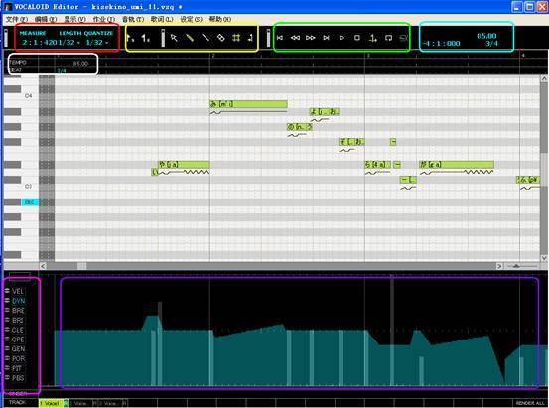Click the horizontal zoom slider handle
The image size is (549, 408).
click(516, 266)
